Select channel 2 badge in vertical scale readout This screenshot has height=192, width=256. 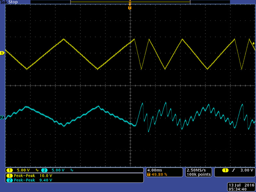tap(44, 170)
